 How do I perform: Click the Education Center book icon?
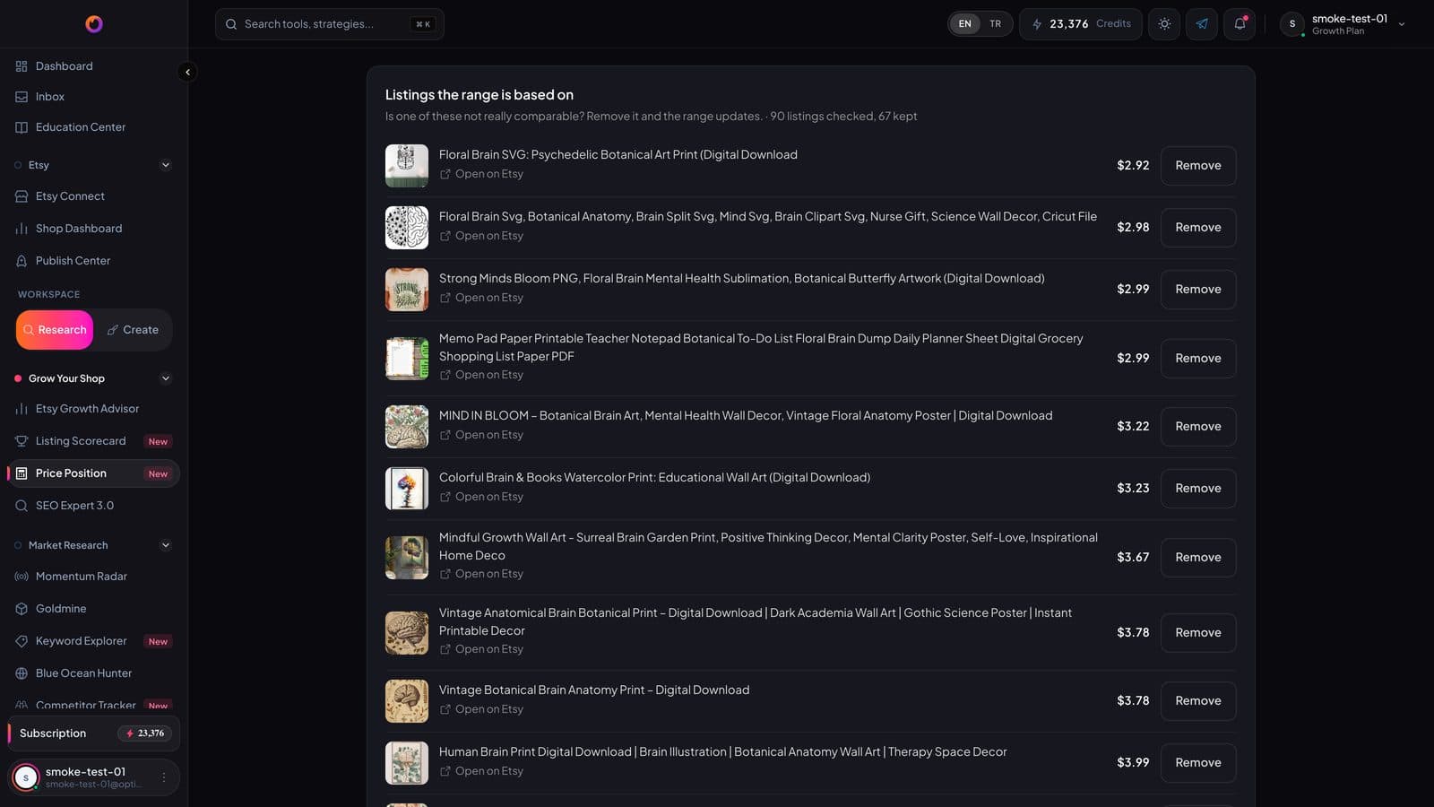click(22, 127)
